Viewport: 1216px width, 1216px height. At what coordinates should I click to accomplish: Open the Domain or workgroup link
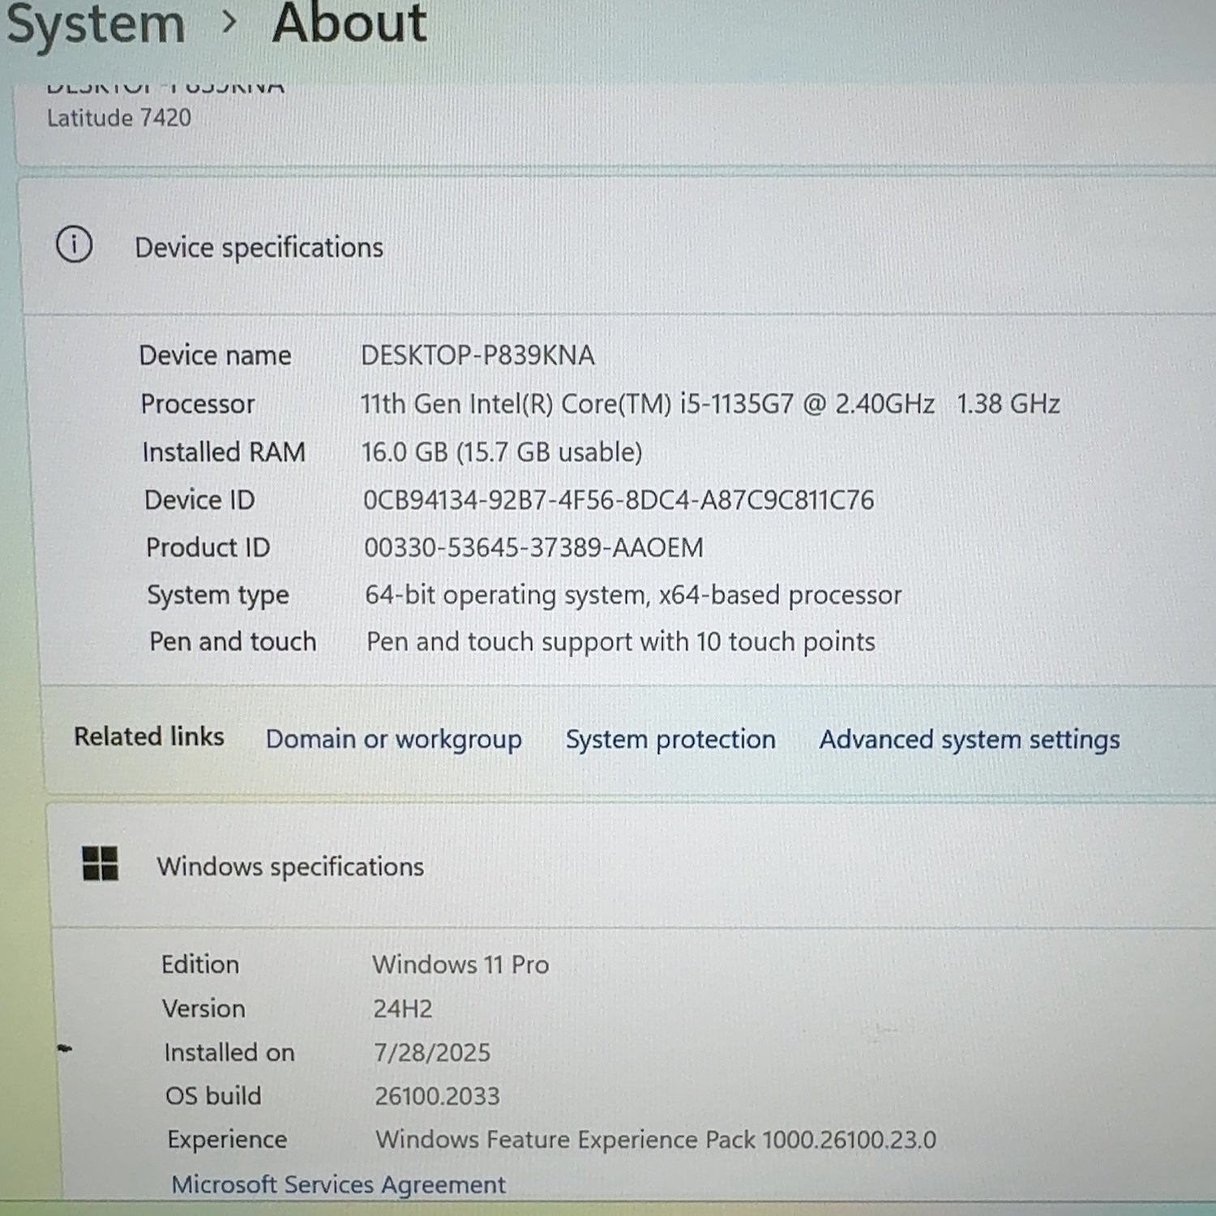(x=394, y=739)
